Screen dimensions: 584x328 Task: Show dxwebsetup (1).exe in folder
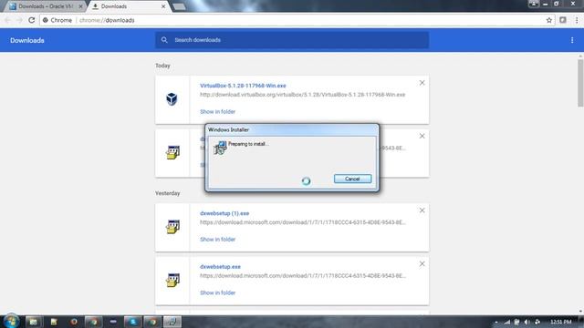(x=217, y=240)
